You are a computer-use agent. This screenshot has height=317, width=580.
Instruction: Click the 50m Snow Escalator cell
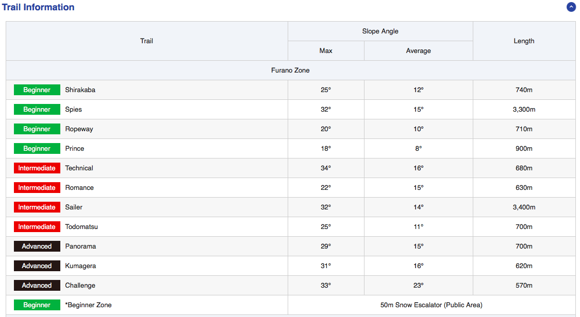[431, 305]
